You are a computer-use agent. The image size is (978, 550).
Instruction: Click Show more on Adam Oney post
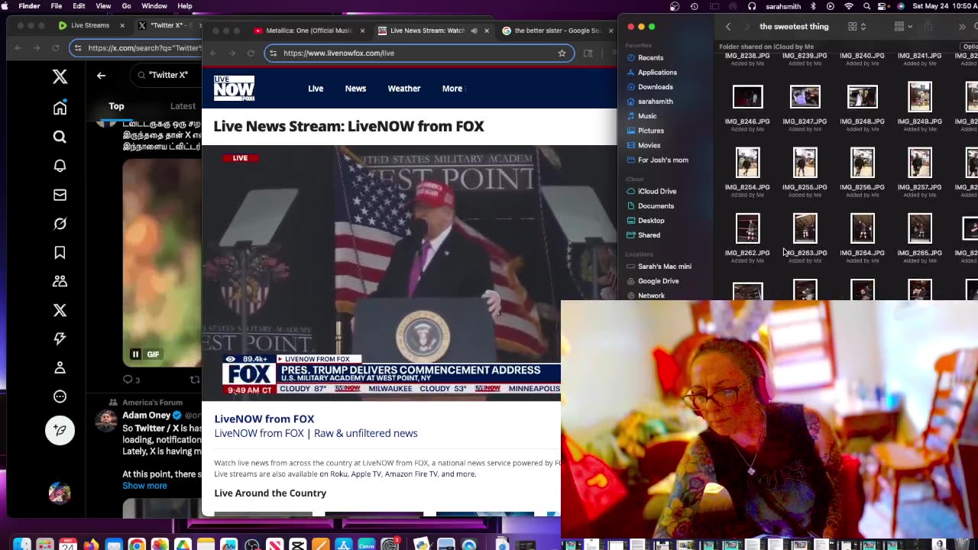coord(144,486)
